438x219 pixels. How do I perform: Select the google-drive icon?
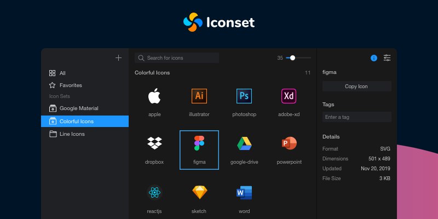pyautogui.click(x=244, y=143)
